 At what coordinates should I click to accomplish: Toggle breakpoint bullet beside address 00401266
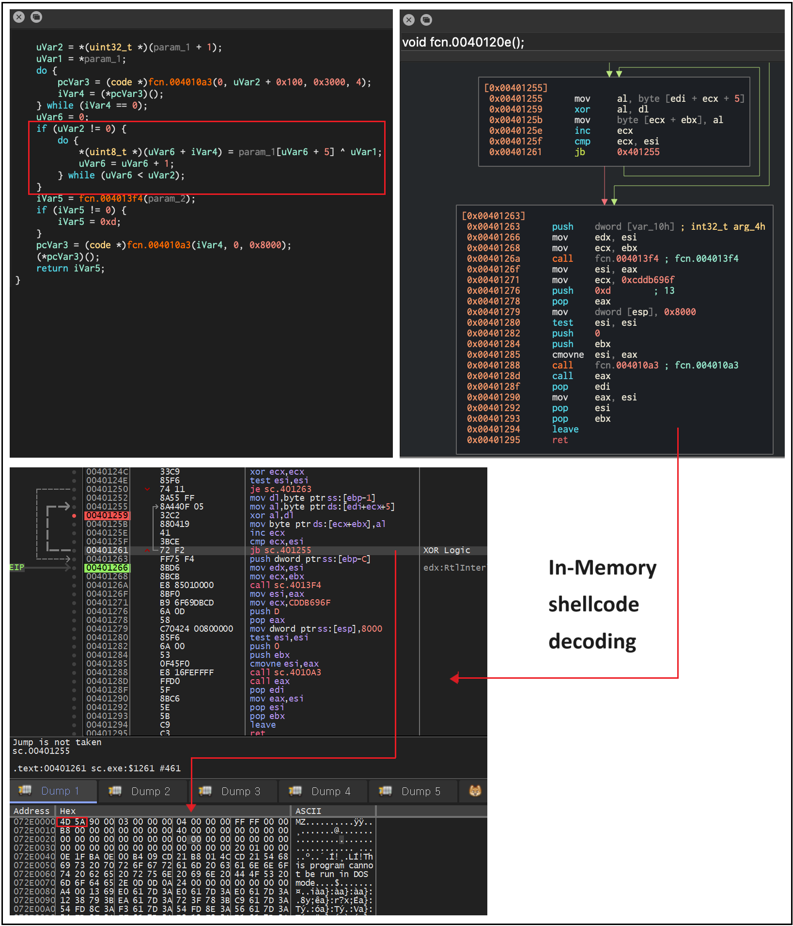point(74,568)
